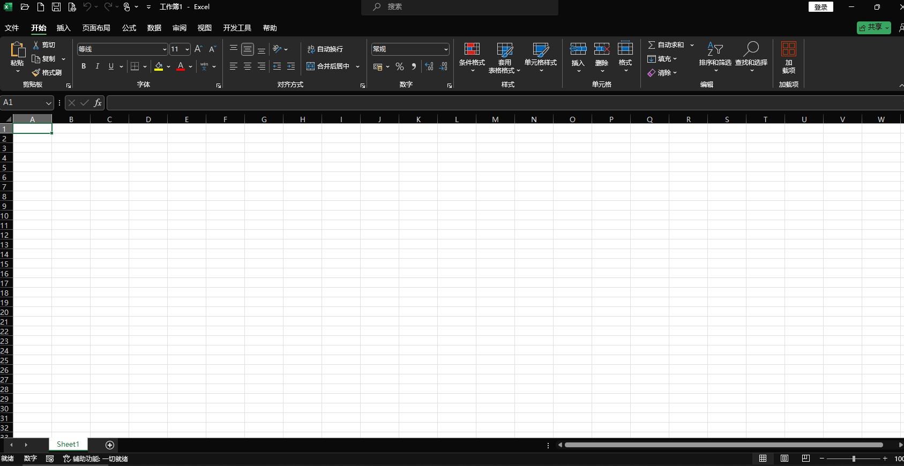This screenshot has height=466, width=904.
Task: Switch to Page Layout view in status bar
Action: point(784,459)
